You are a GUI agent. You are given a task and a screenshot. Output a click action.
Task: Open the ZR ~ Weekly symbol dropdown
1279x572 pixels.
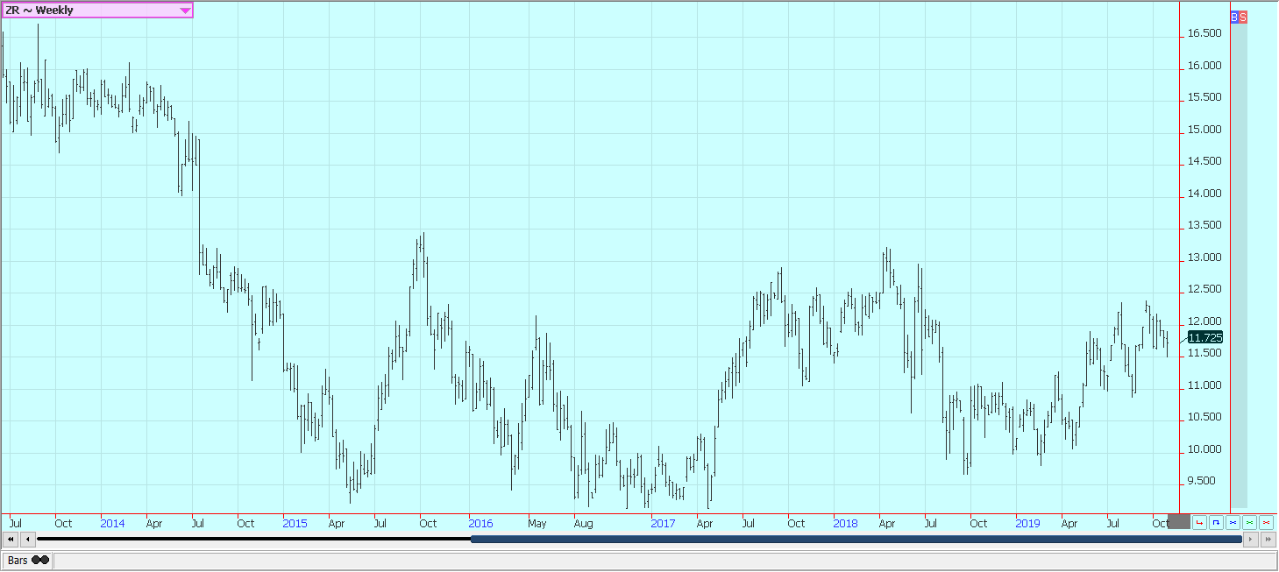[x=97, y=11]
